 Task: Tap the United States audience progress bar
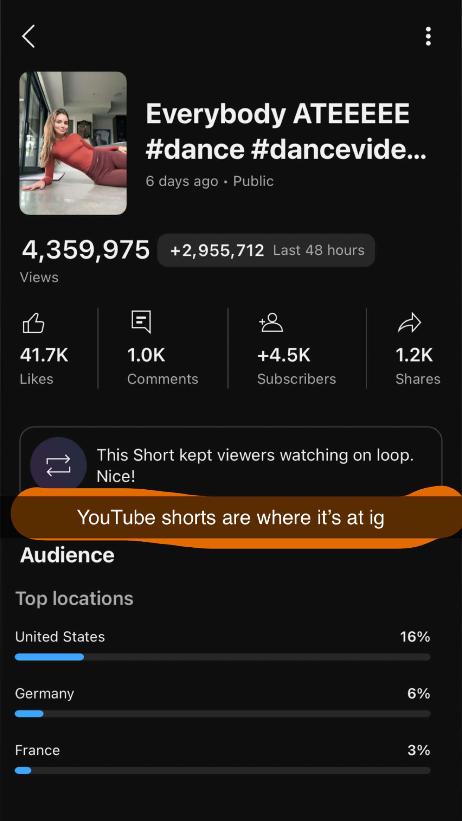pyautogui.click(x=222, y=657)
